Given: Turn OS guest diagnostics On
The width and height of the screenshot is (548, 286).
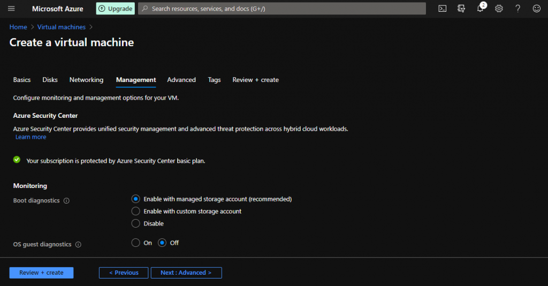Looking at the screenshot, I should pyautogui.click(x=136, y=243).
